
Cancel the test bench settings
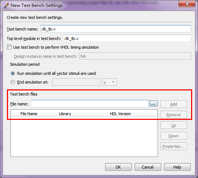click(148, 167)
